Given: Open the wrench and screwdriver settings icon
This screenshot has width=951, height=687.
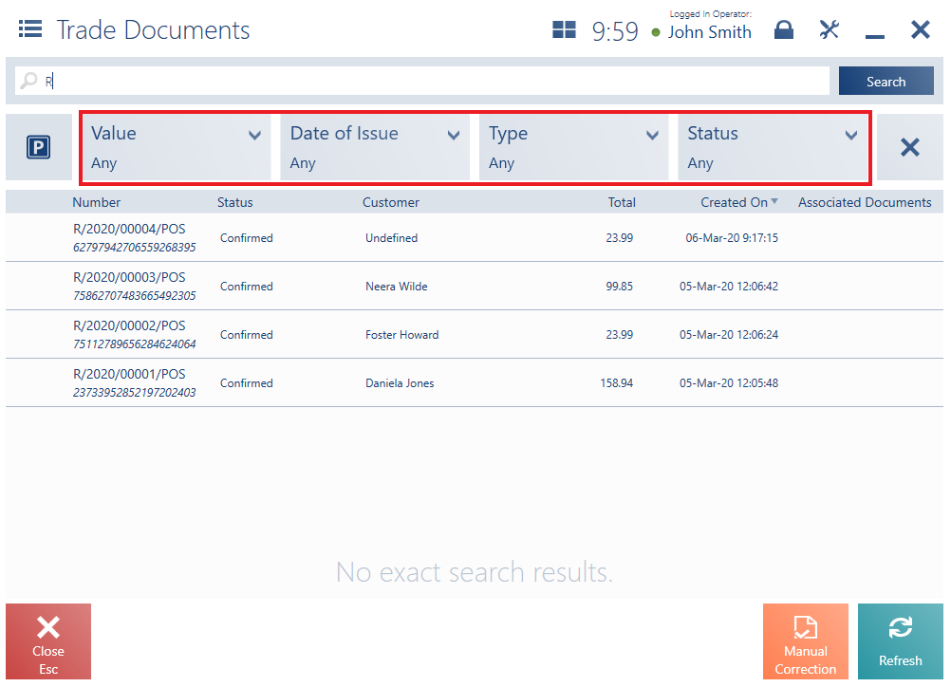Looking at the screenshot, I should coord(829,29).
